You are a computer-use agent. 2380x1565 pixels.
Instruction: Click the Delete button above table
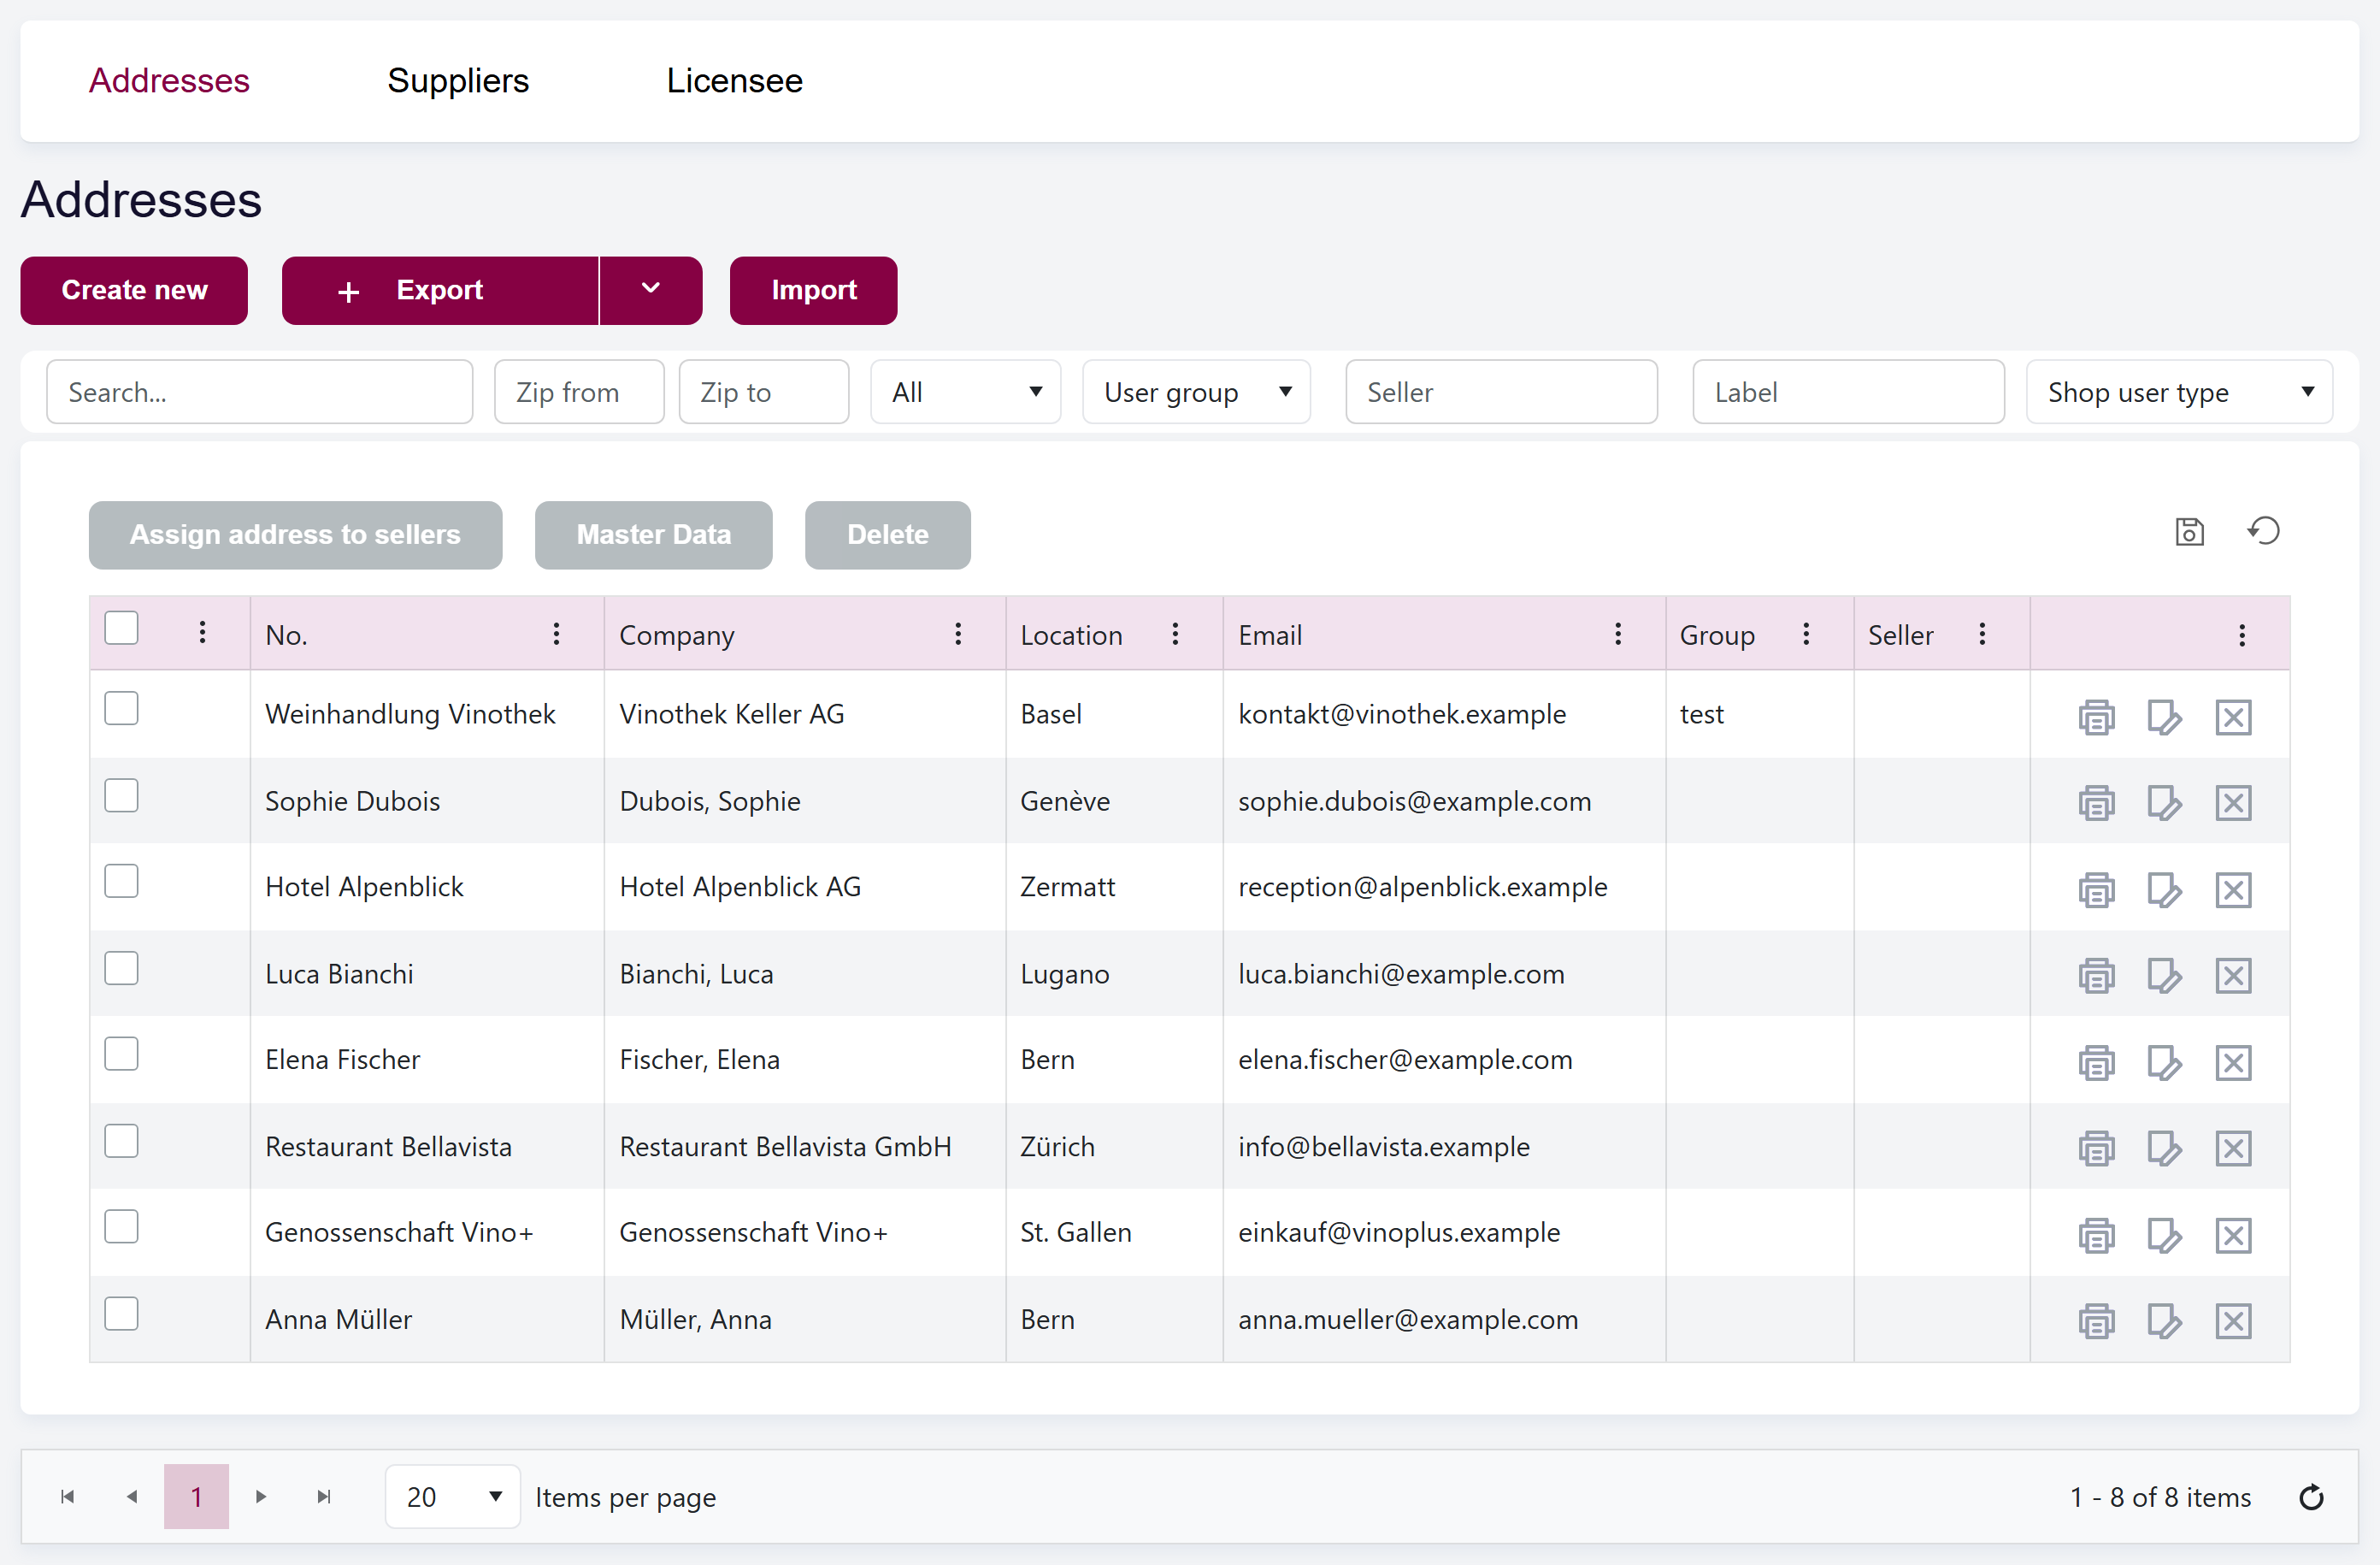click(x=887, y=535)
